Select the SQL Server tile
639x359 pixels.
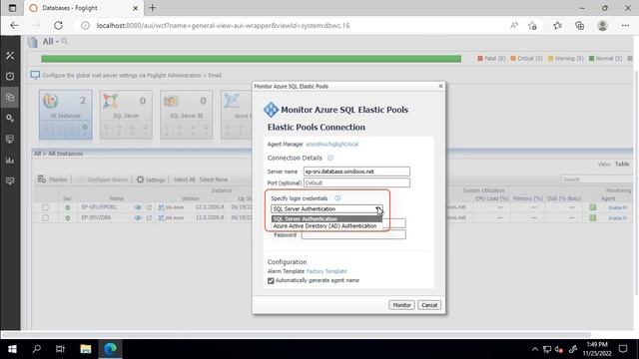click(x=126, y=115)
